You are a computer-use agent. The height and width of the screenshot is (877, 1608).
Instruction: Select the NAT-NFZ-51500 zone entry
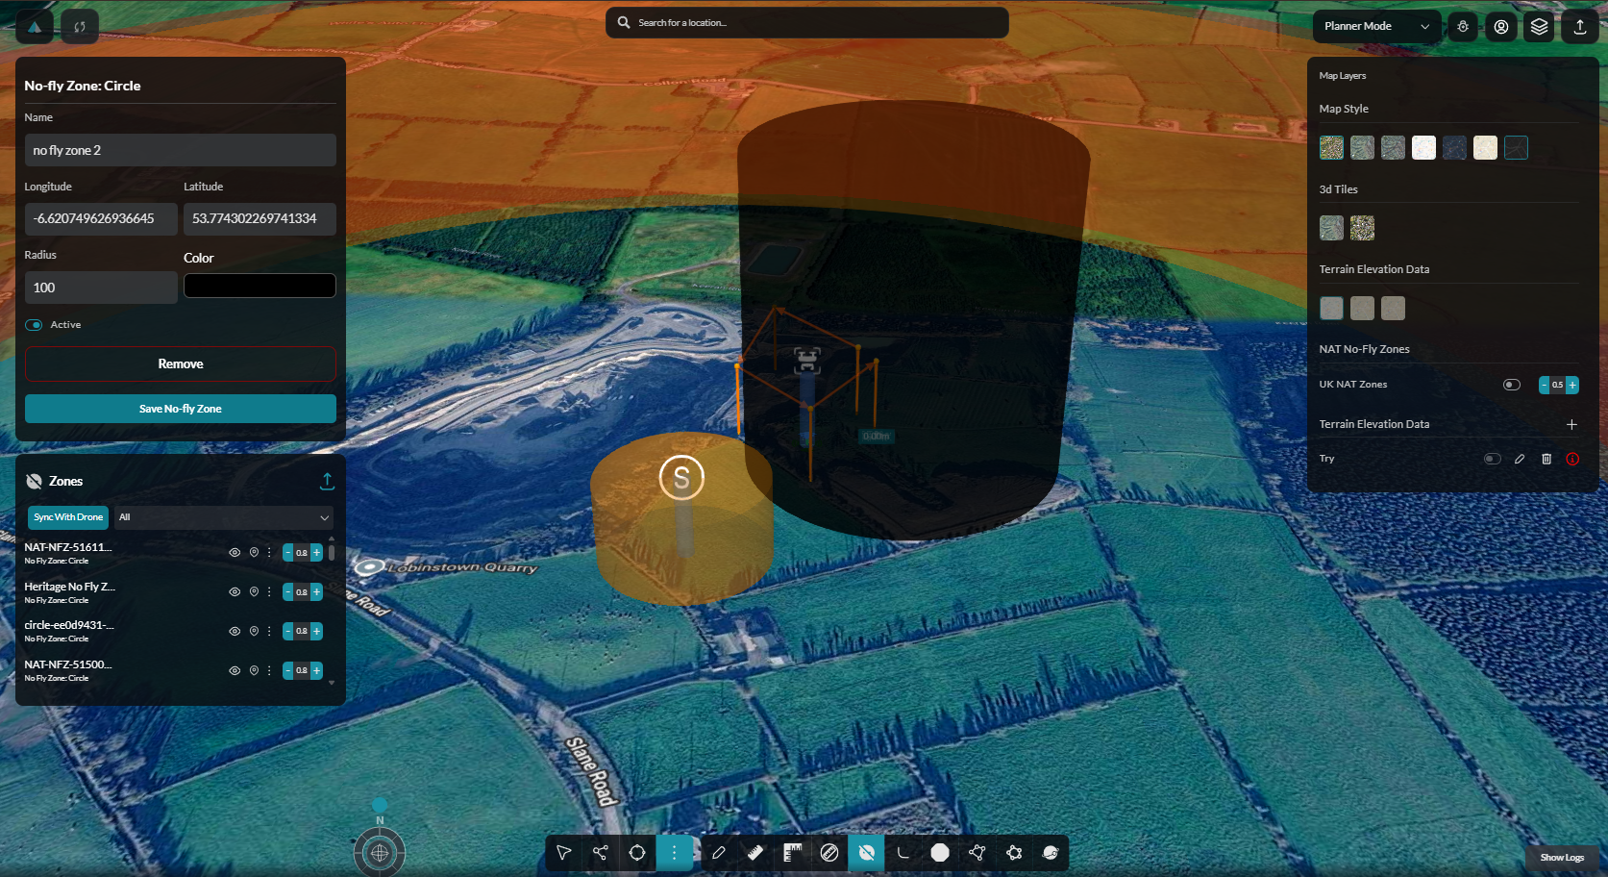68,670
